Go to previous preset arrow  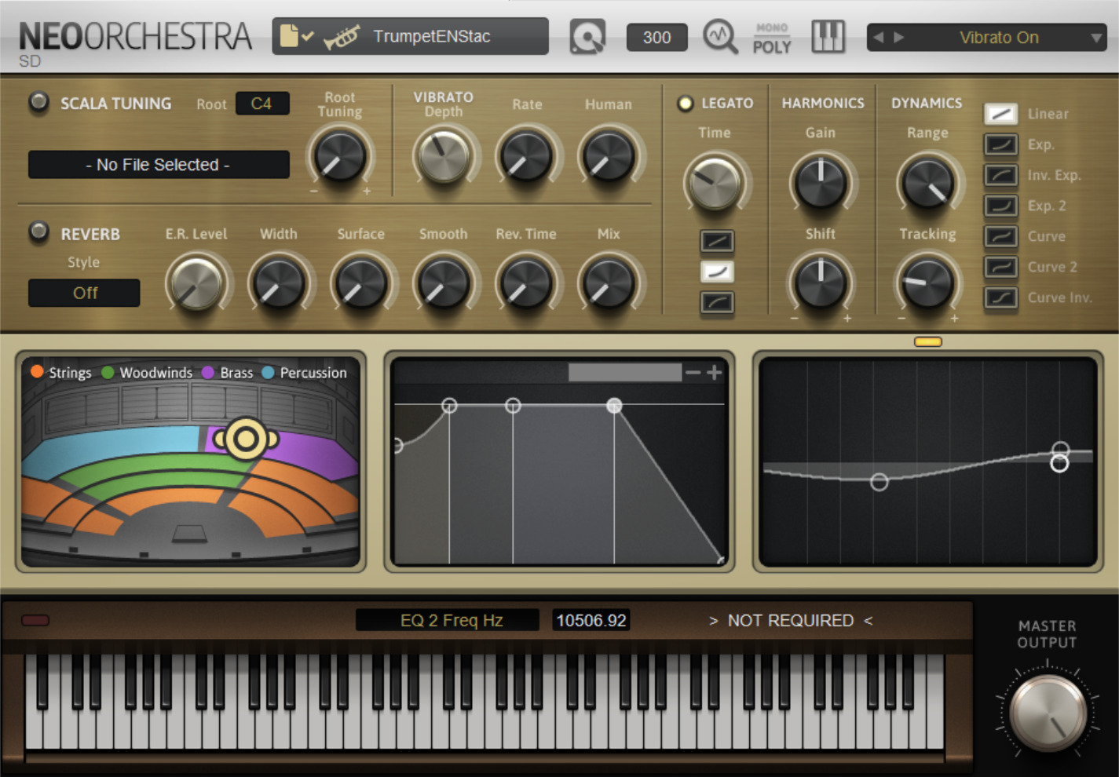879,37
